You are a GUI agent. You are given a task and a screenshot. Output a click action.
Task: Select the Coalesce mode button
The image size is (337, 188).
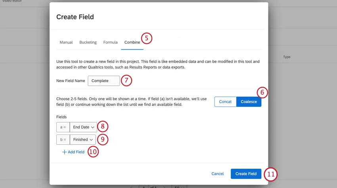(249, 102)
